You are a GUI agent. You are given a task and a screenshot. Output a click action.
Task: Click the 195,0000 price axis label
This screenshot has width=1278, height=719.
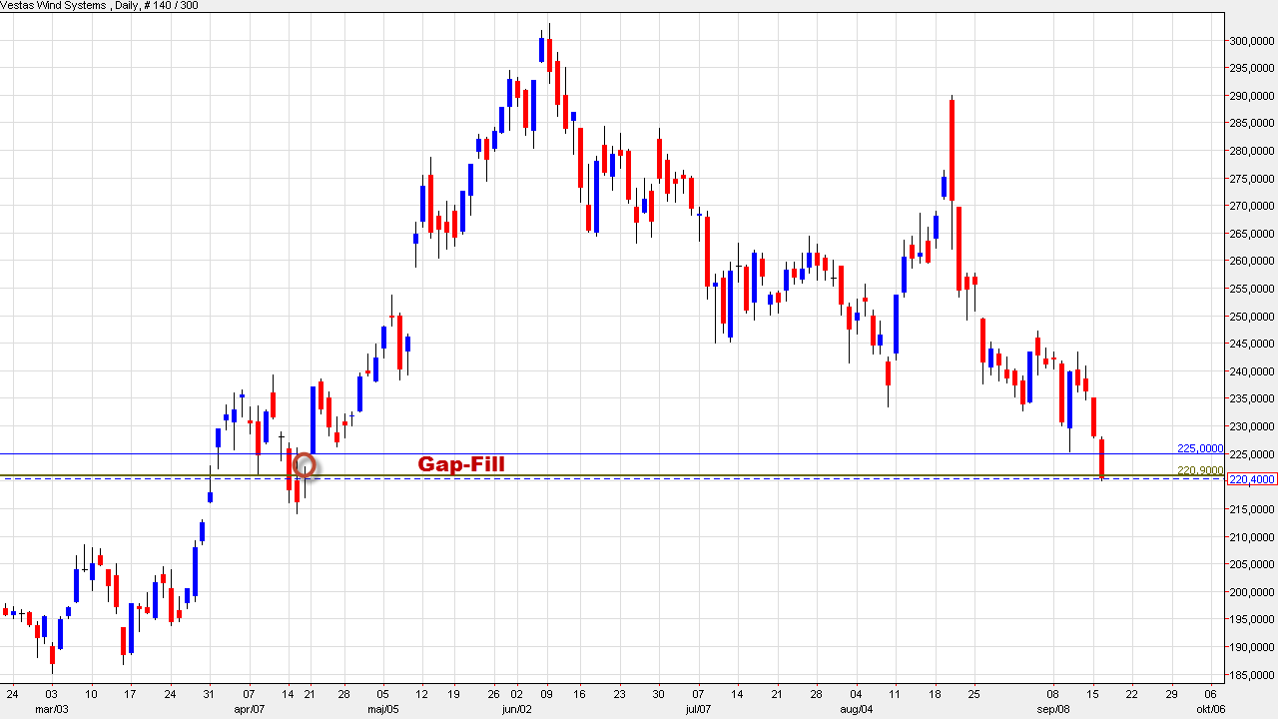click(1253, 619)
